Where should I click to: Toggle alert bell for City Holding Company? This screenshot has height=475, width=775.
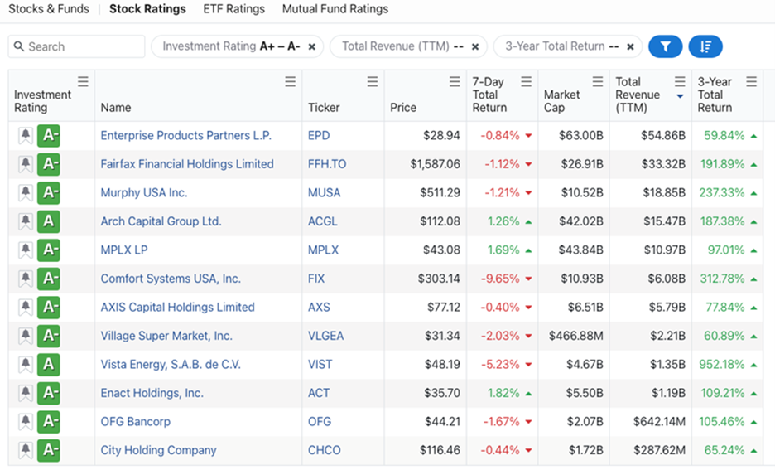point(25,450)
